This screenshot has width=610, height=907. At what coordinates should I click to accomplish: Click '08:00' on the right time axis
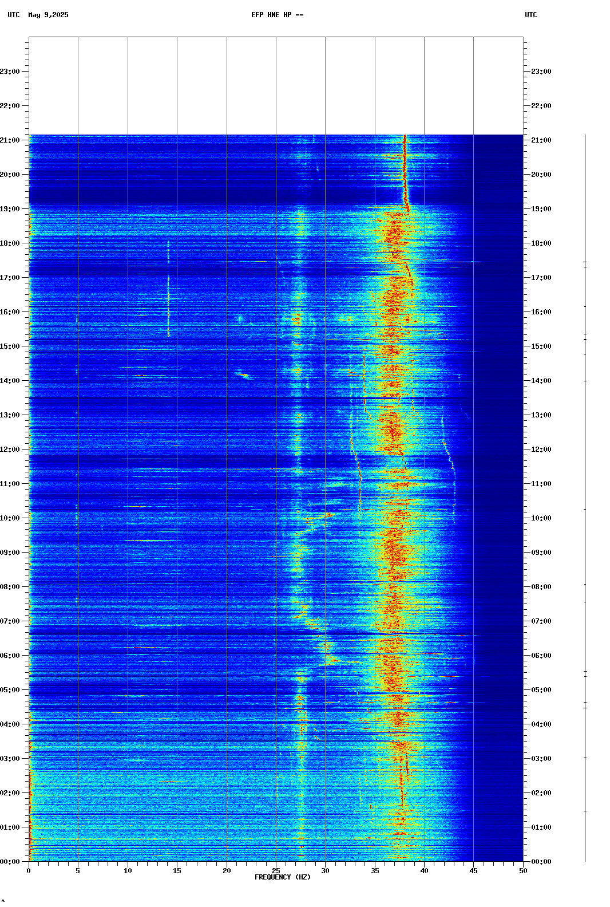point(541,587)
